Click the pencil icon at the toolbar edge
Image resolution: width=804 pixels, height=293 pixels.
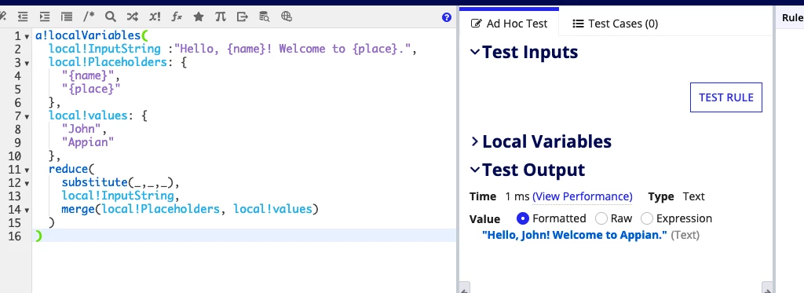click(x=2, y=17)
